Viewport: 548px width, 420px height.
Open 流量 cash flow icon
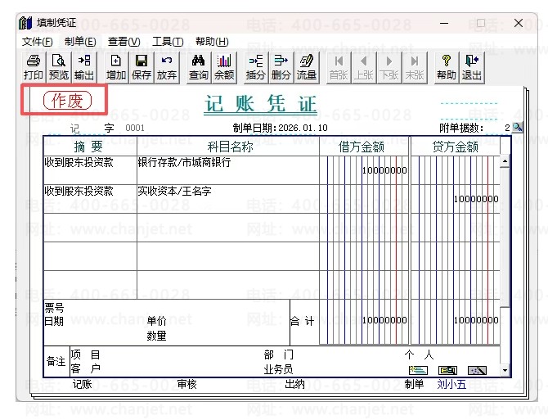tap(307, 67)
